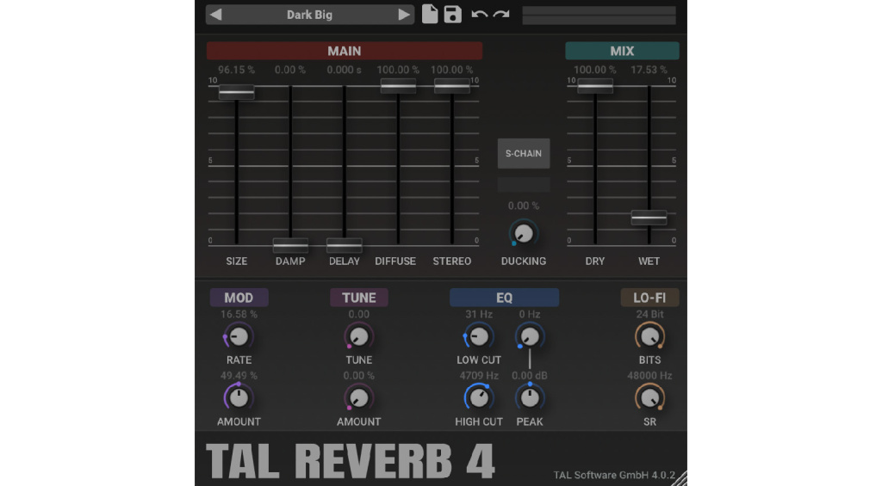The width and height of the screenshot is (882, 486).
Task: Click the SIZE slider handle
Action: (x=236, y=92)
